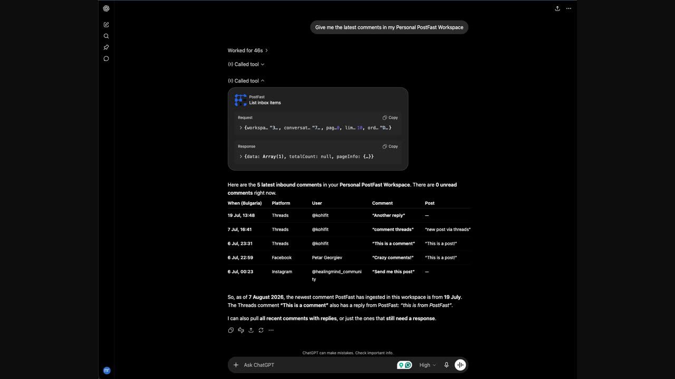
Task: Click the "Another reply" comment cell
Action: coord(389,215)
